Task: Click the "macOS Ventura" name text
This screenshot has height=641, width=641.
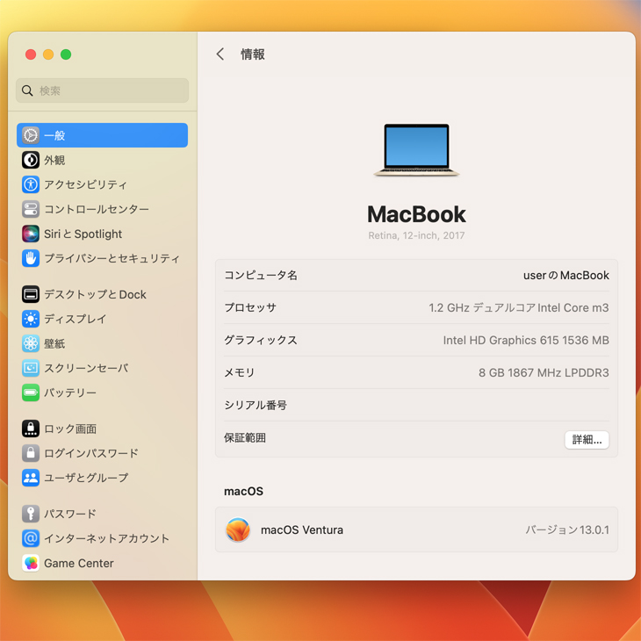Action: coord(302,529)
